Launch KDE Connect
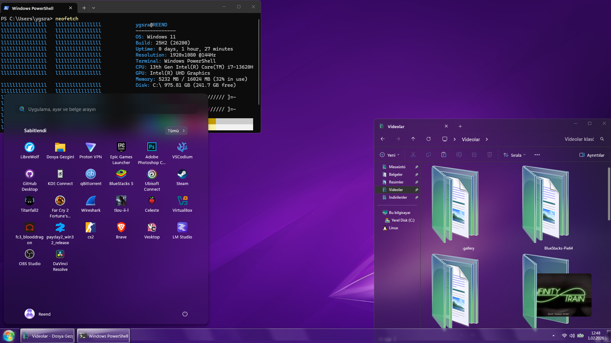The width and height of the screenshot is (611, 343). [60, 177]
